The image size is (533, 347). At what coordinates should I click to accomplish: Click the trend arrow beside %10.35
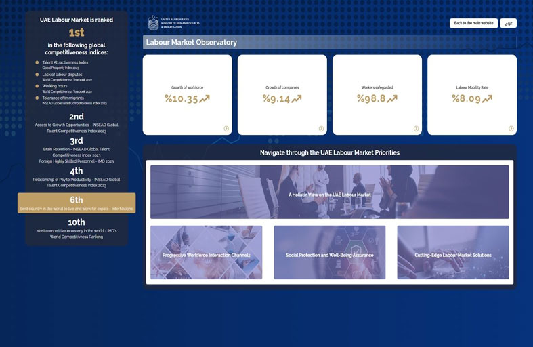205,99
